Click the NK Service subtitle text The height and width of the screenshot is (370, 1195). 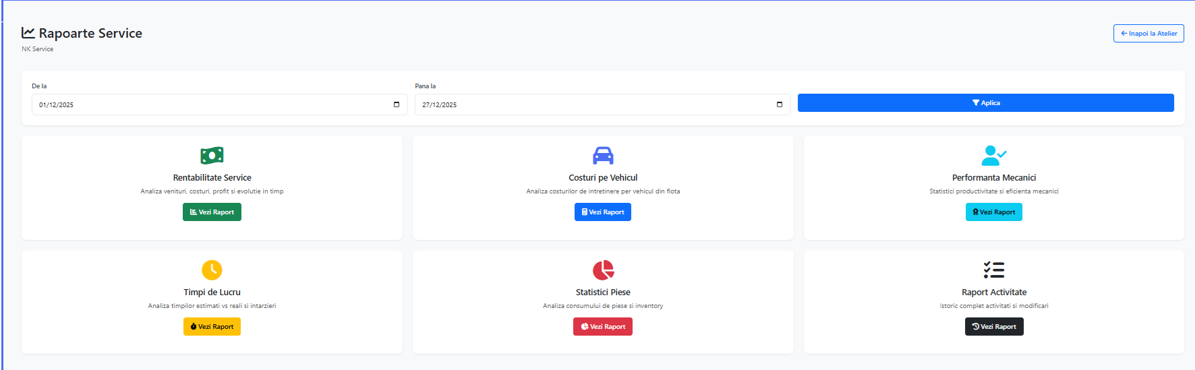click(37, 49)
